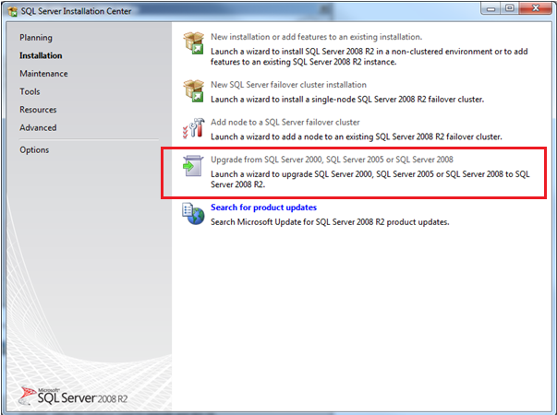Click the upgrade arrow icon
Image resolution: width=557 pixels, height=415 pixels.
point(193,166)
